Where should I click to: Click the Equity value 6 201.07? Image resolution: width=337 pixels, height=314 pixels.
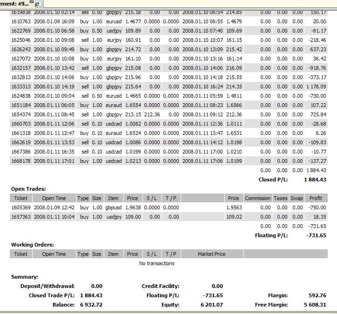tap(212, 305)
